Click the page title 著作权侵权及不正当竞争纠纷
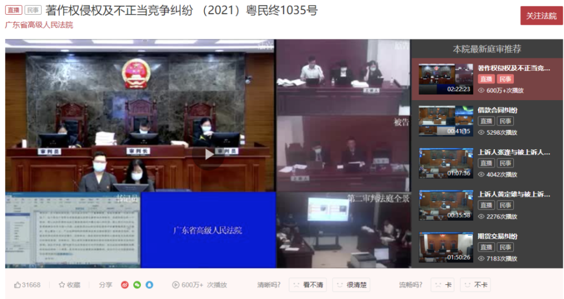The height and width of the screenshot is (299, 564). coord(120,10)
